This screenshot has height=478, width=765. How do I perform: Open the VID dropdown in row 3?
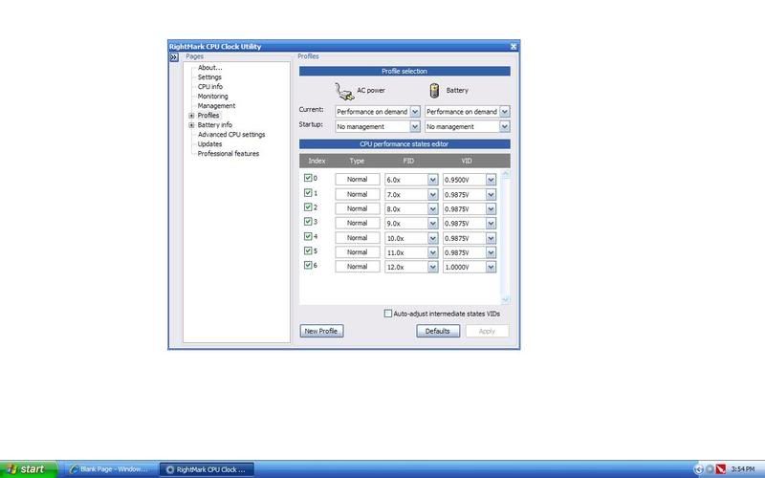click(491, 224)
